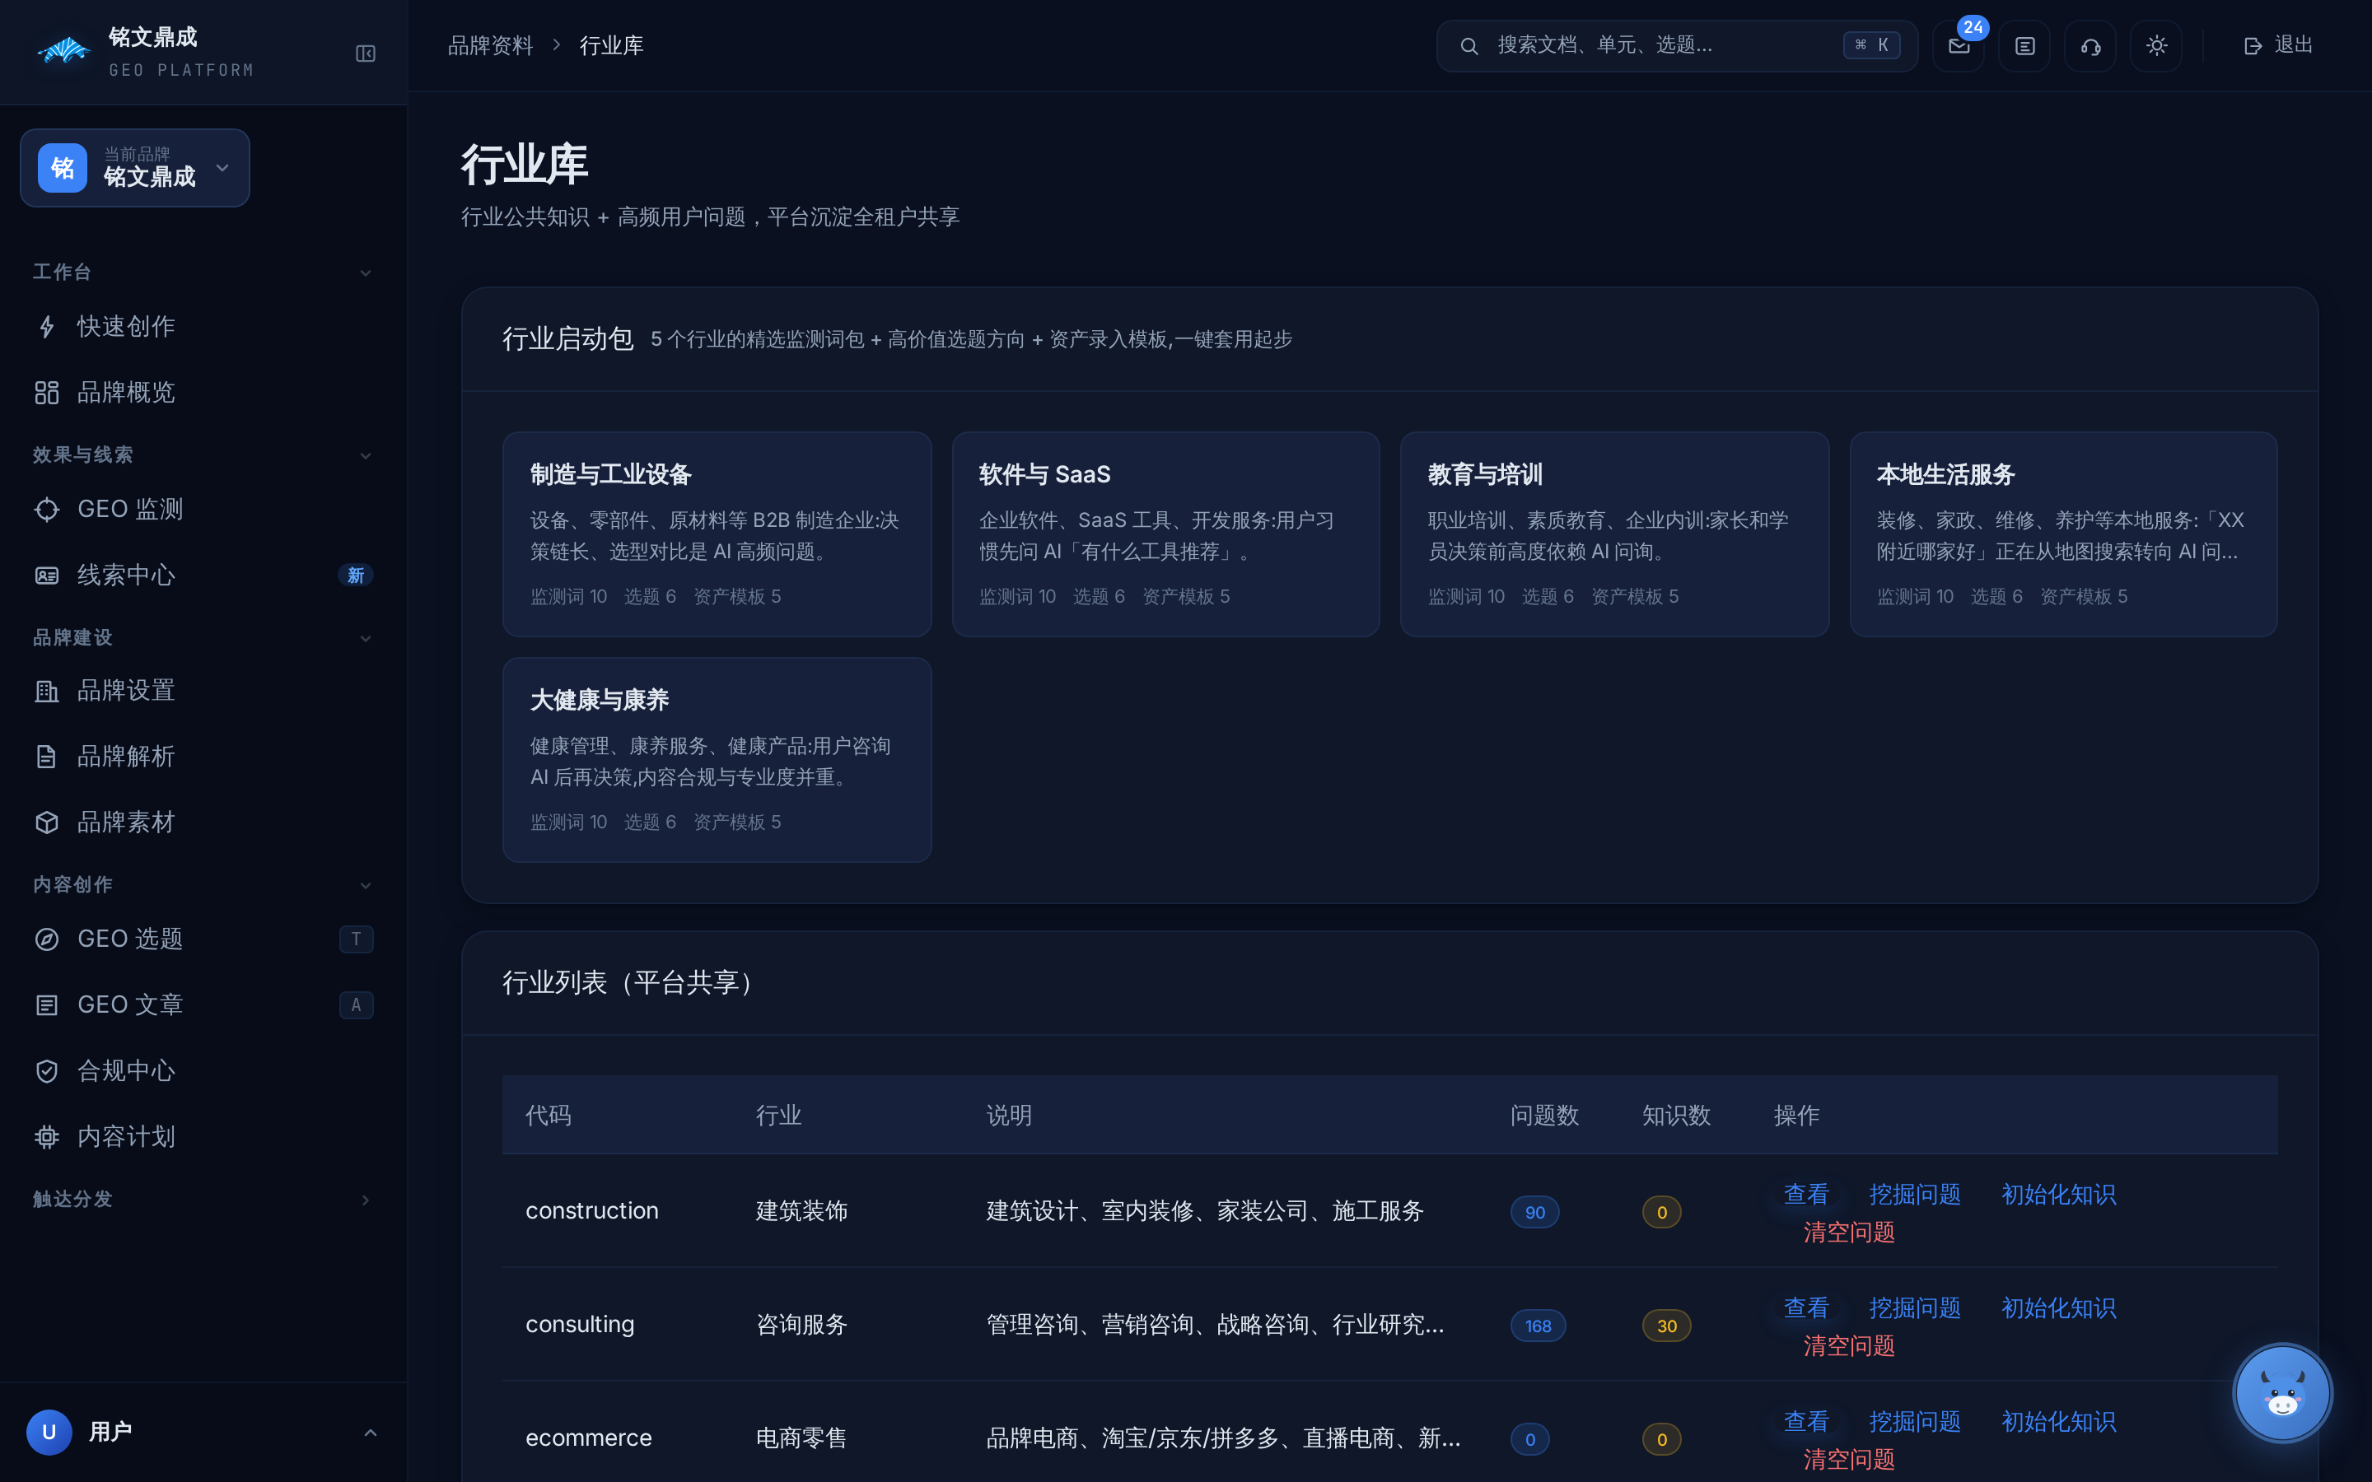Image resolution: width=2372 pixels, height=1482 pixels.
Task: Click the 168 question count badge
Action: 1538,1326
